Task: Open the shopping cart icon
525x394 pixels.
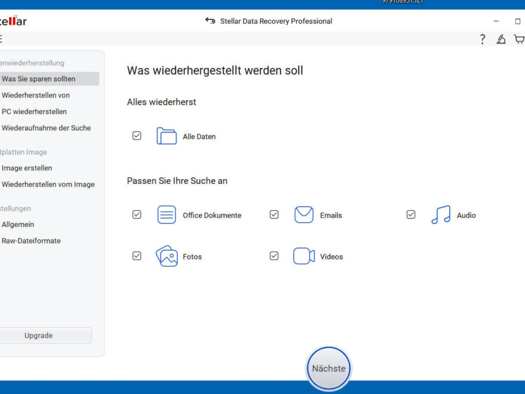Action: tap(519, 39)
